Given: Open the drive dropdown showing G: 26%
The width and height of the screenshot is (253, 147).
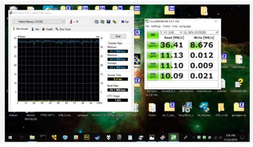Looking at the screenshot, I should (201, 32).
